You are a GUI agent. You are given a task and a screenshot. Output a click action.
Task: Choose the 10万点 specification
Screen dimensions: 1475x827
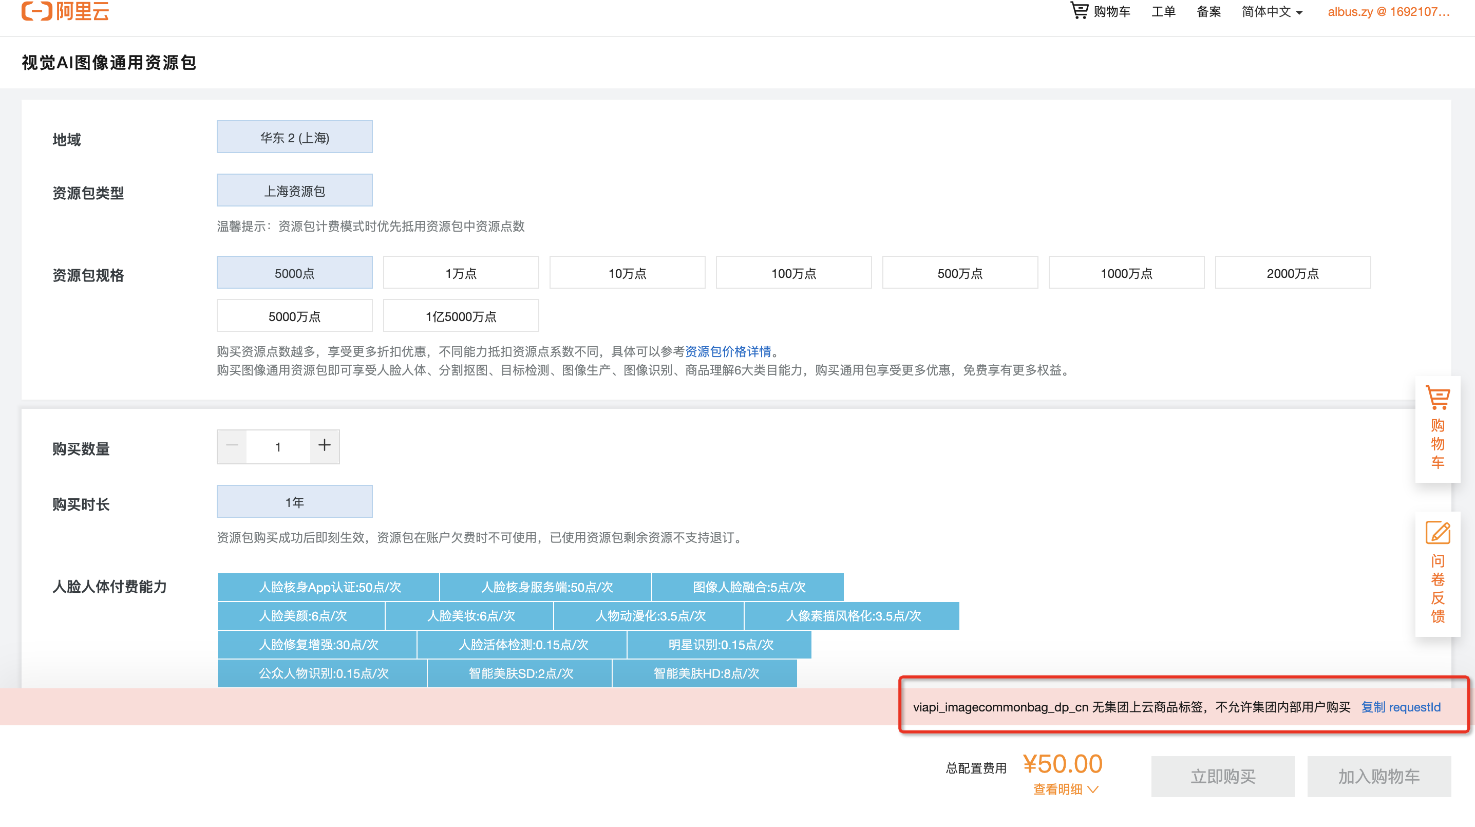click(627, 273)
